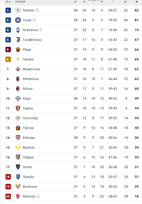Viewport: 142px width, 204px height.
Task: Open the Fiorentina emblem icon
Action: (18, 69)
